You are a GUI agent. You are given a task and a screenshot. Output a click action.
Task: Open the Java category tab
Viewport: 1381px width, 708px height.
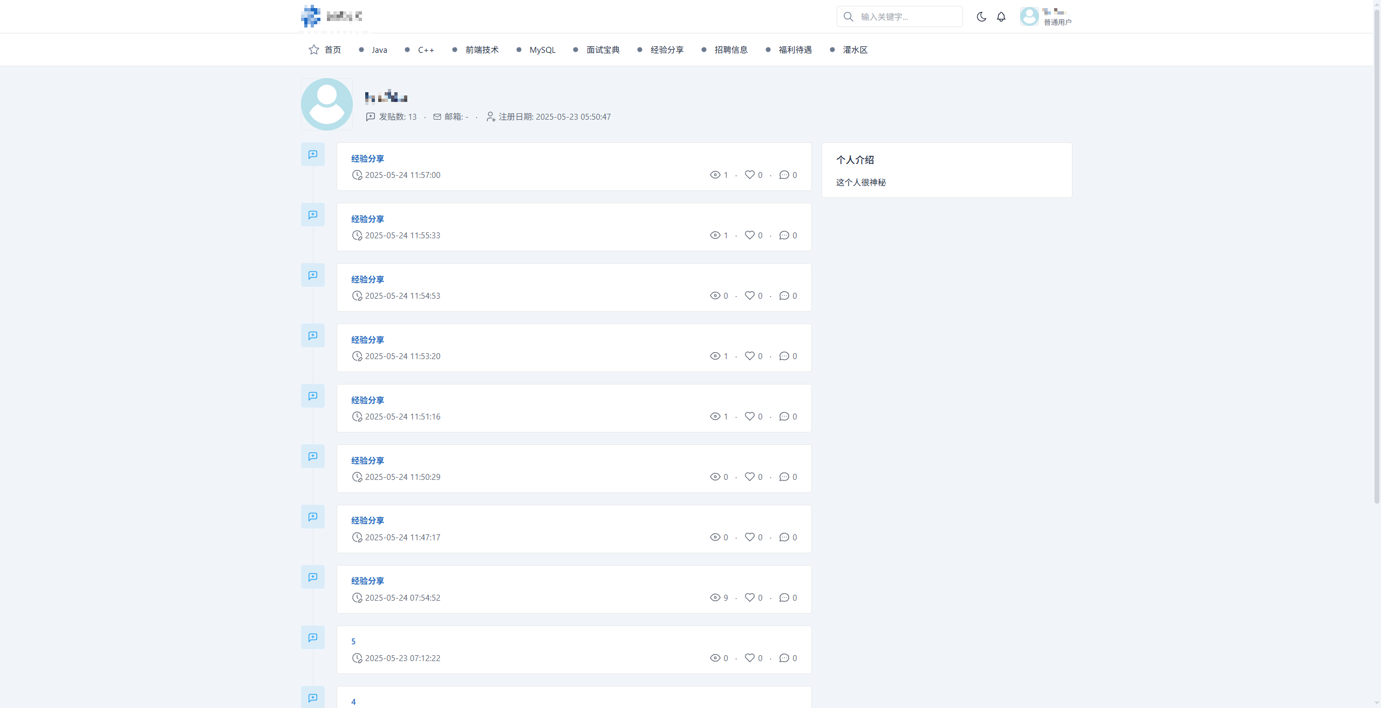[x=379, y=50]
